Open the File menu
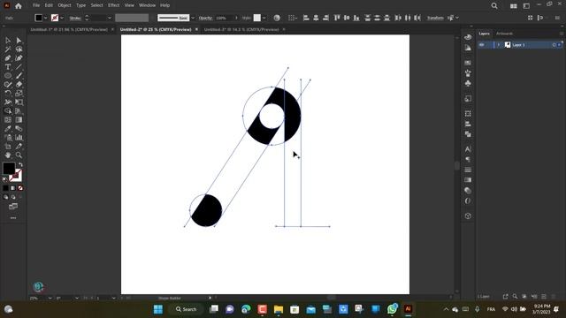The height and width of the screenshot is (318, 566). [x=36, y=5]
